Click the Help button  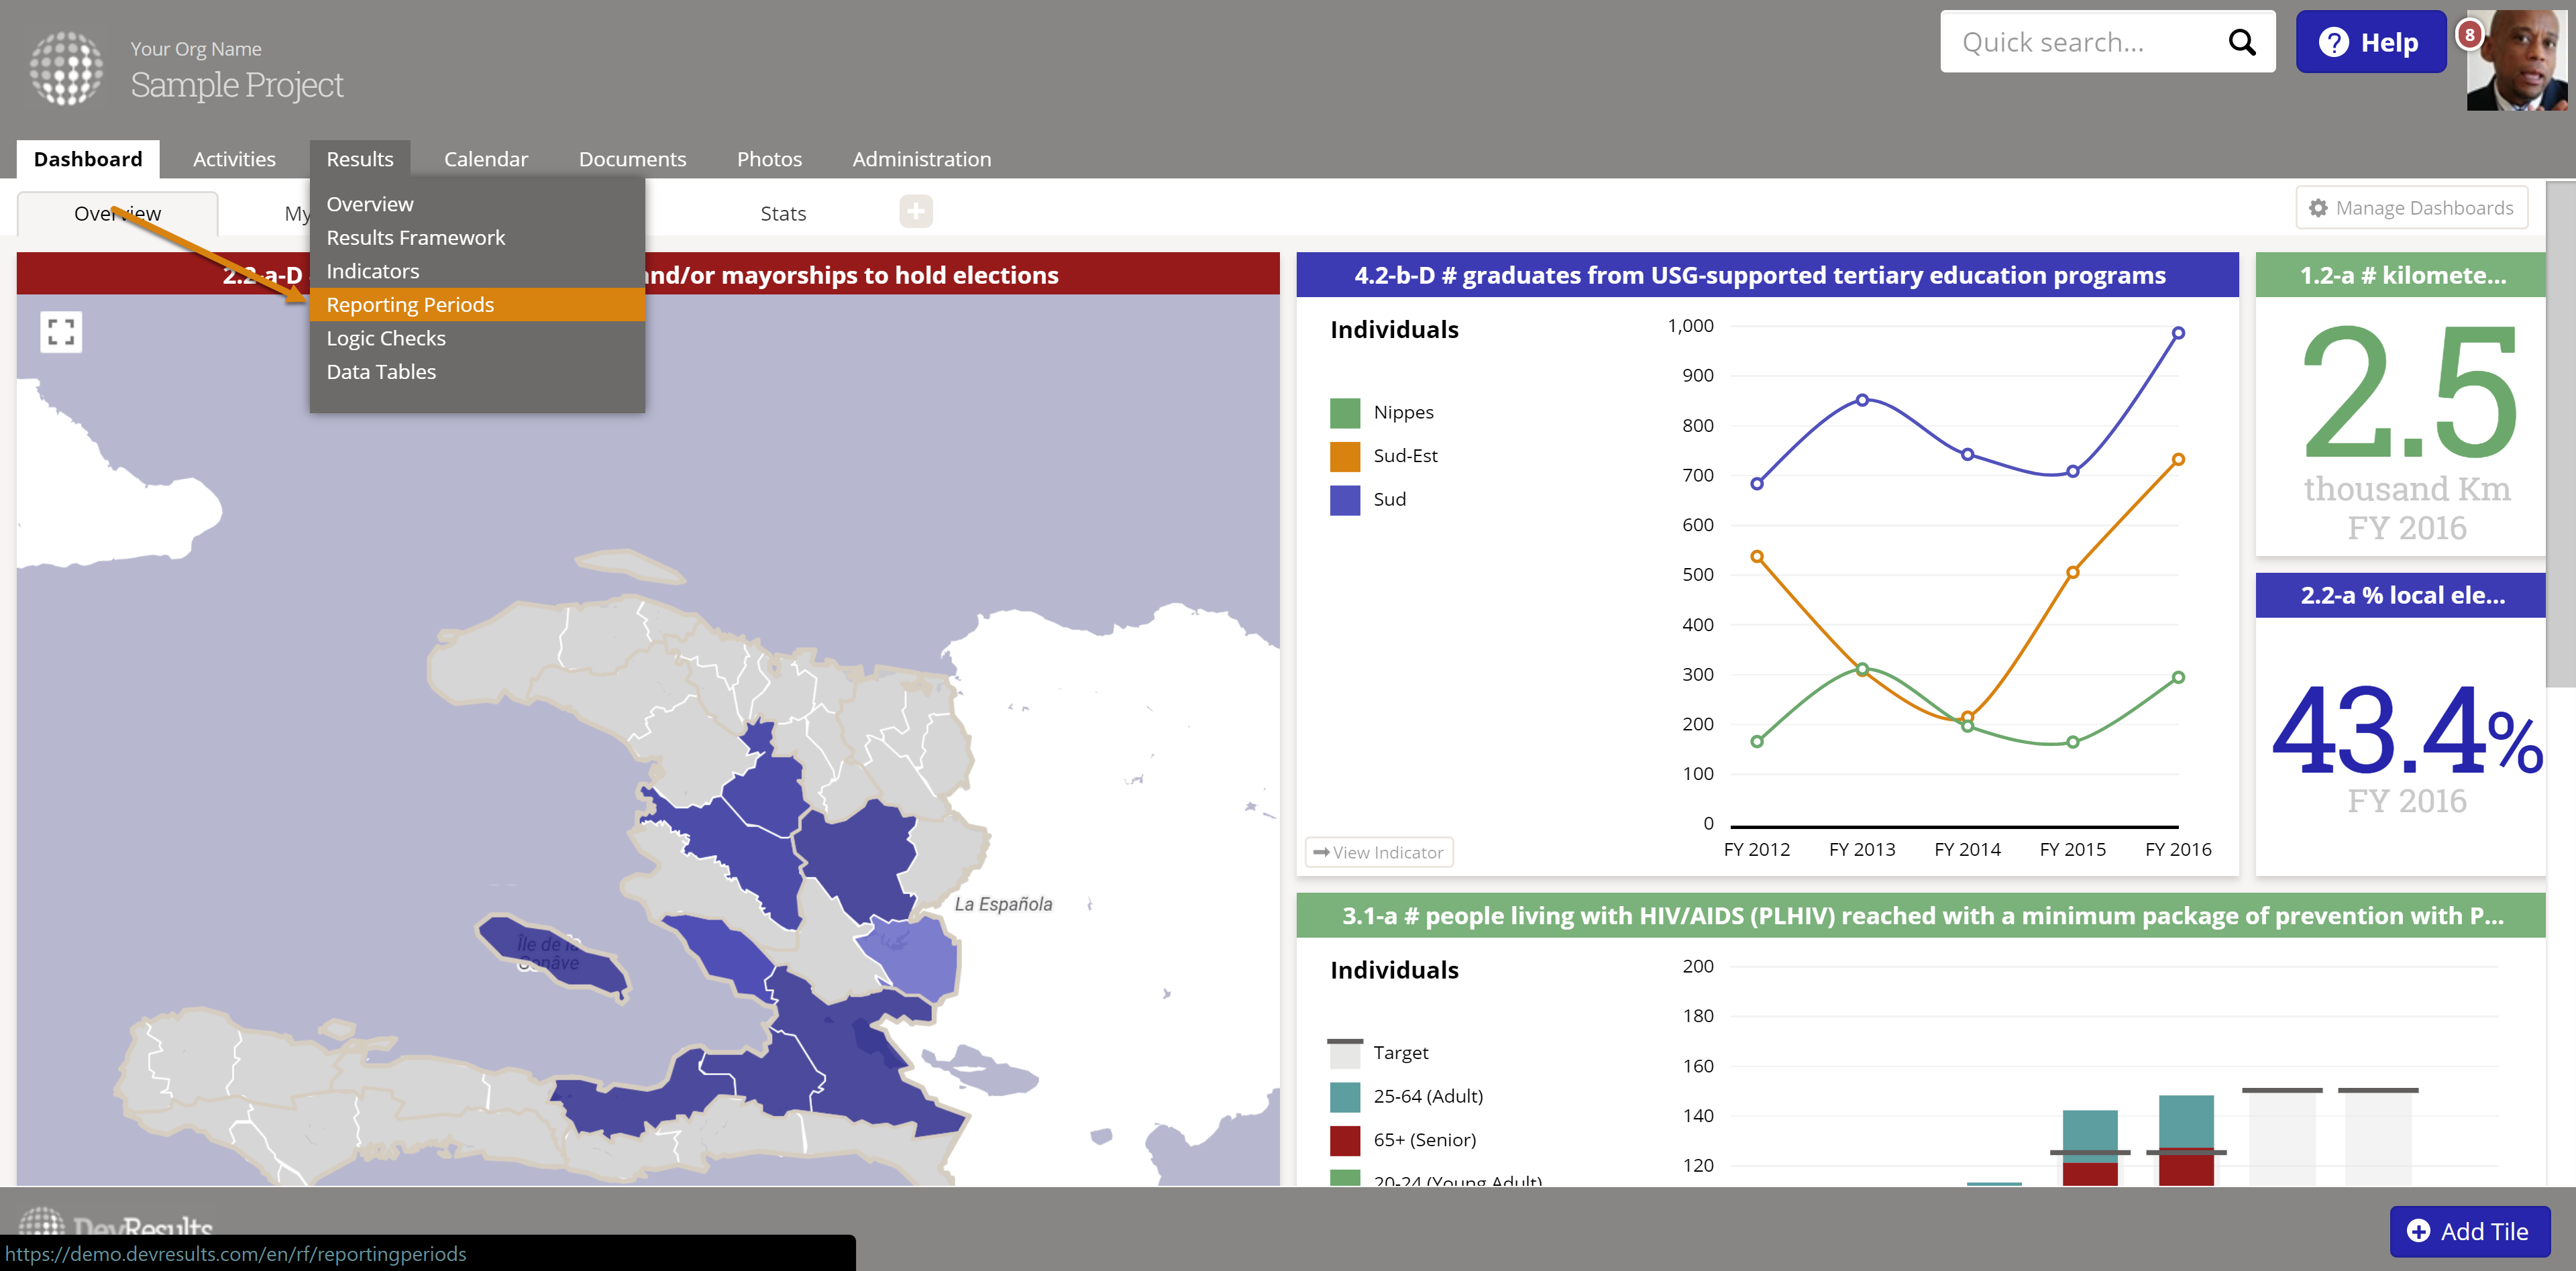pos(2371,42)
